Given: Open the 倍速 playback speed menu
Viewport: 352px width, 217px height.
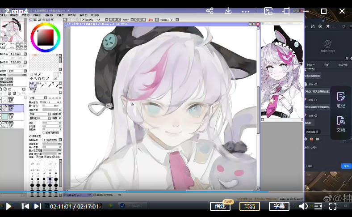Looking at the screenshot, I should coord(220,206).
